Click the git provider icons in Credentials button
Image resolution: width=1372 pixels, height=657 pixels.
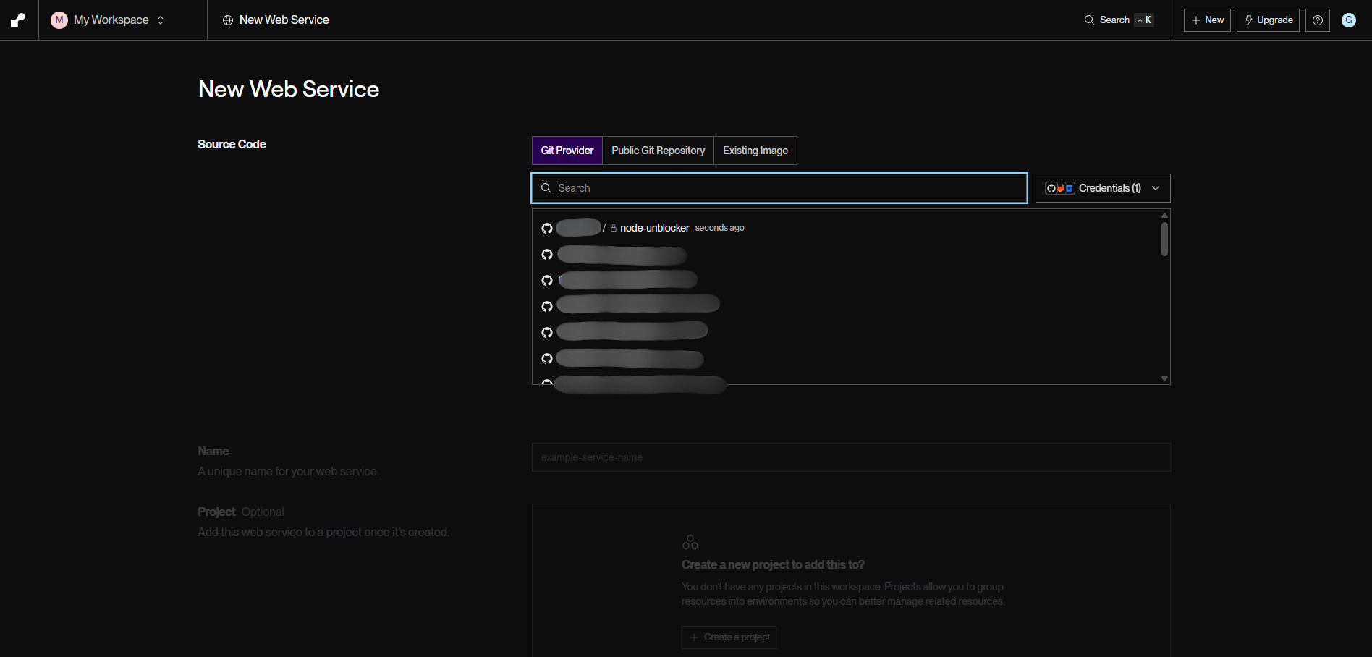(x=1059, y=188)
